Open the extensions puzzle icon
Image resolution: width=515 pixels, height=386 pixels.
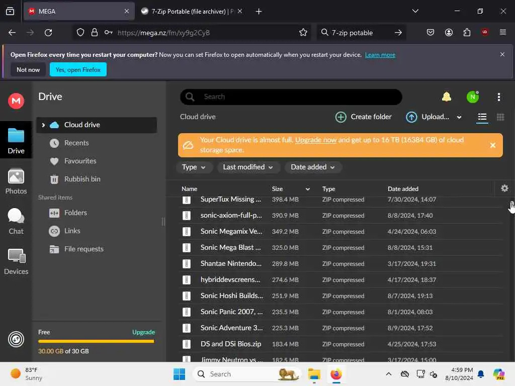467,33
